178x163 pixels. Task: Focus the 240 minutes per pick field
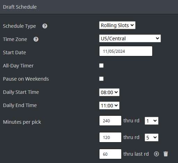pos(110,121)
